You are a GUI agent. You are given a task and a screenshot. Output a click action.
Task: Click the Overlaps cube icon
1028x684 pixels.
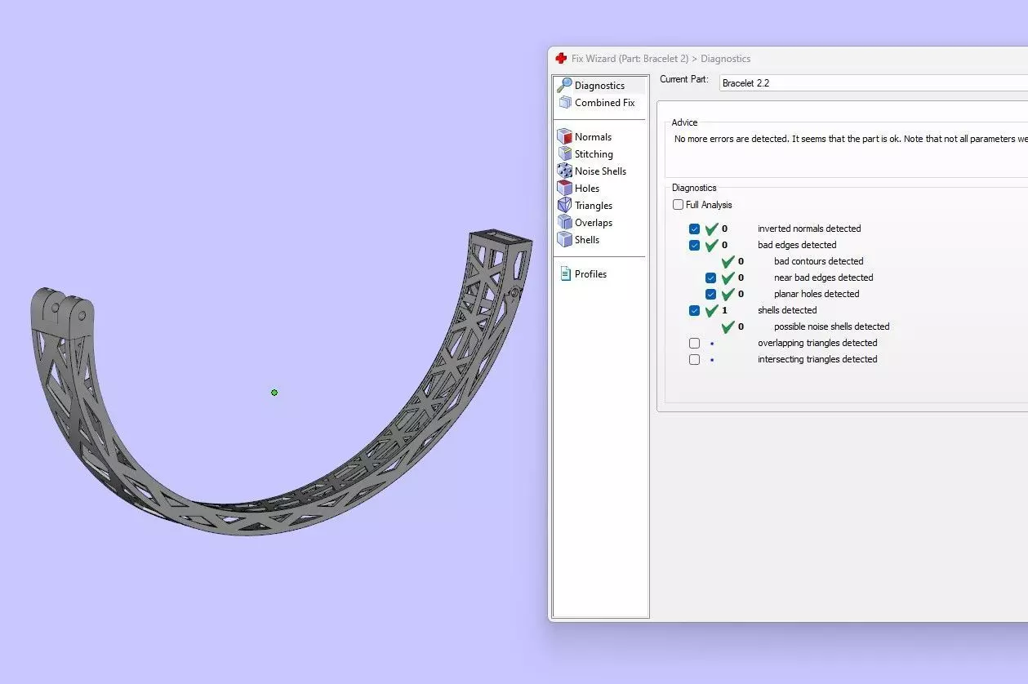pyautogui.click(x=564, y=222)
